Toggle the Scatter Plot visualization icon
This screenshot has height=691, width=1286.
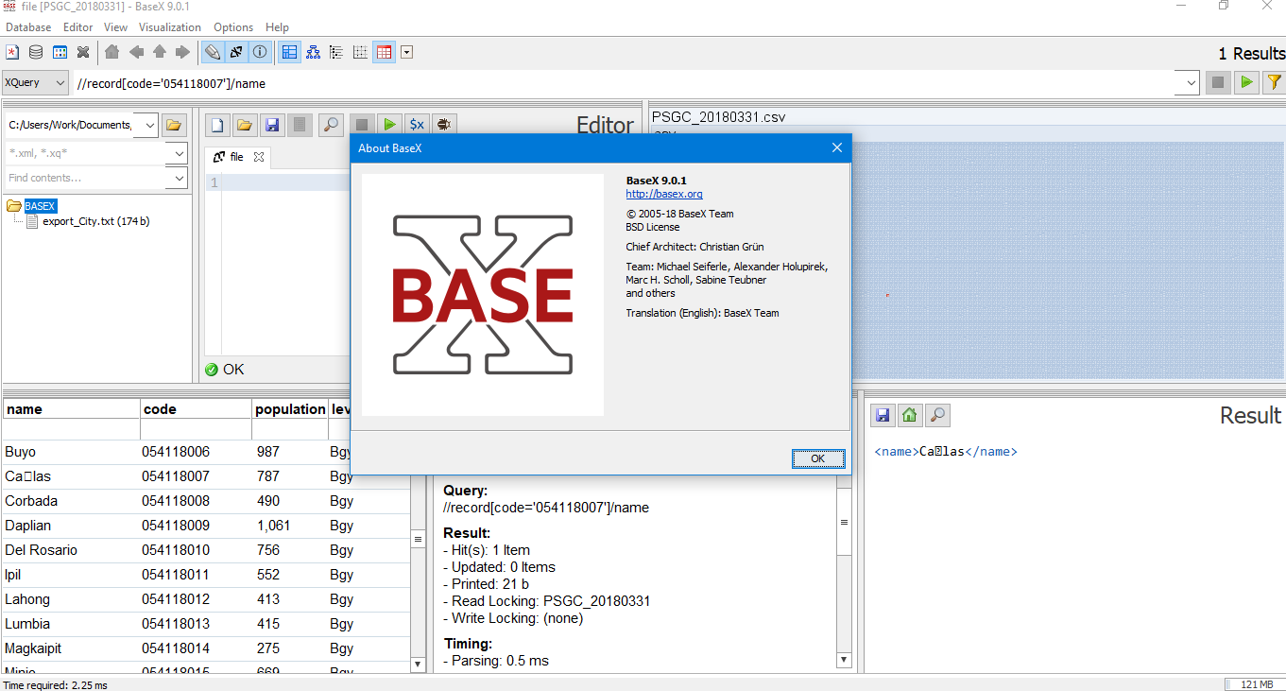point(360,52)
